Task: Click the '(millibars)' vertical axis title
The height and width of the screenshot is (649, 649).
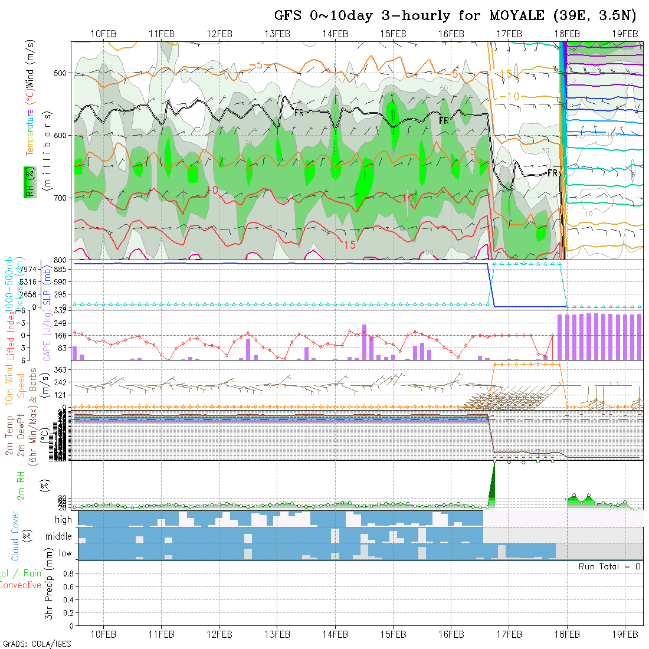Action: (x=47, y=150)
